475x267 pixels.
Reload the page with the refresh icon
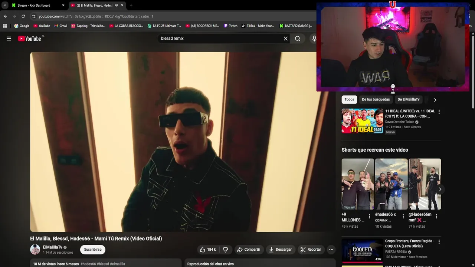[23, 16]
